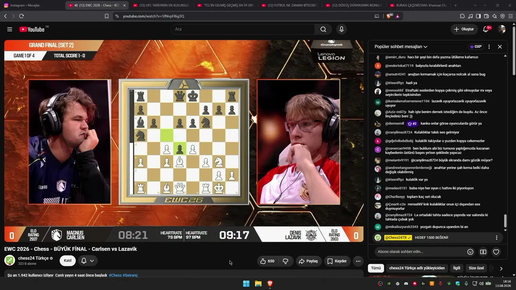This screenshot has width=516, height=290.
Task: Open the chess24 Türkçe channel name link
Action: pos(33,258)
